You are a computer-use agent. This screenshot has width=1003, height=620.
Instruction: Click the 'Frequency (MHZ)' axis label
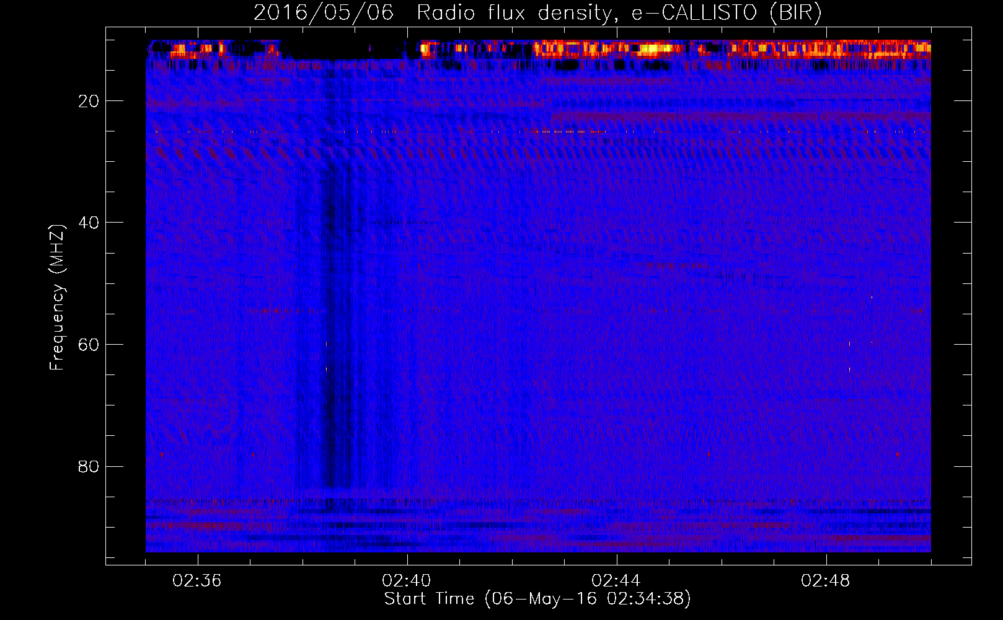pos(57,298)
